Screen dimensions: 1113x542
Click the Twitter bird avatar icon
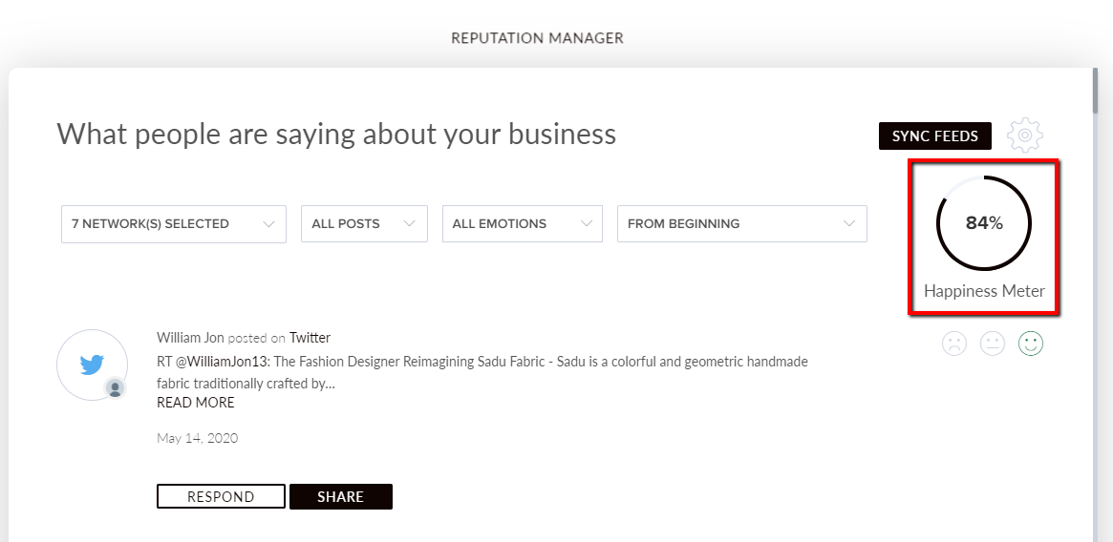click(x=92, y=364)
